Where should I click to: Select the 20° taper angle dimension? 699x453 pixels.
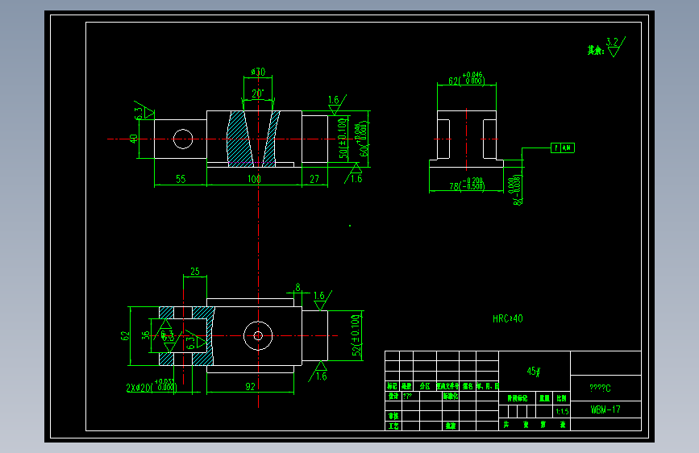point(258,94)
